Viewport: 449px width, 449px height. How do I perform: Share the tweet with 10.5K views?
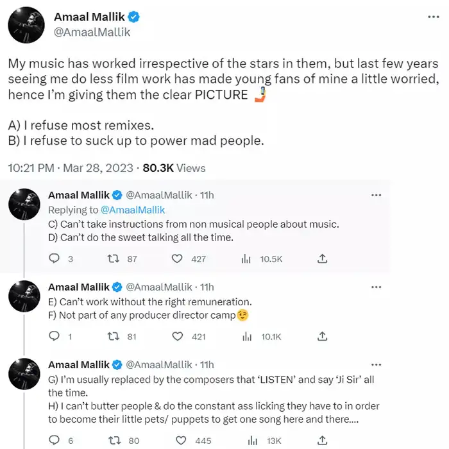323,258
